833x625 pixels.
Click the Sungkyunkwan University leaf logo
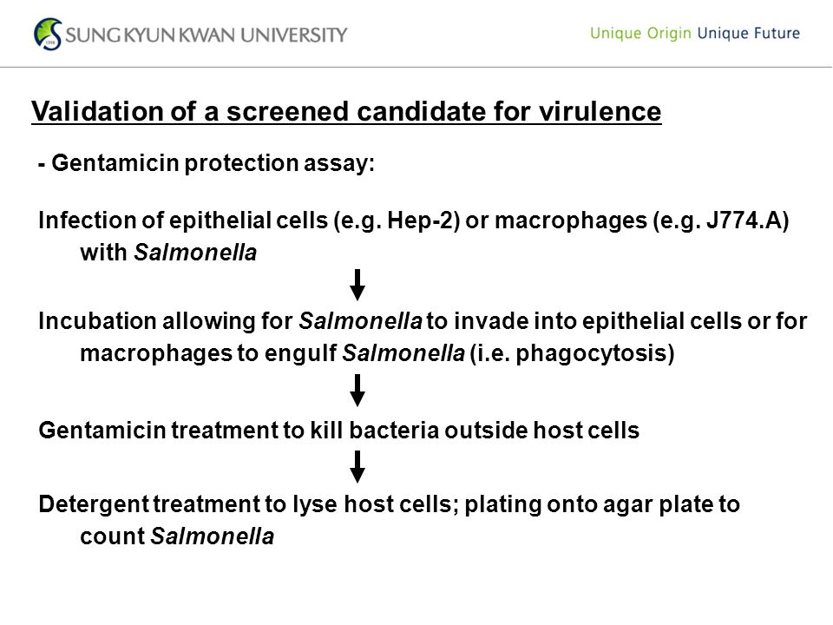click(48, 34)
